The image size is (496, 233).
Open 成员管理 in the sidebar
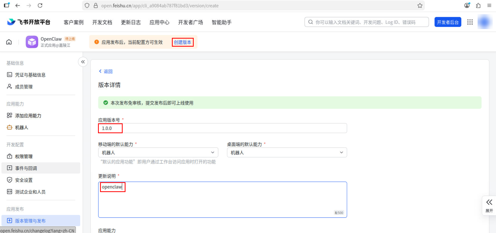41,87
